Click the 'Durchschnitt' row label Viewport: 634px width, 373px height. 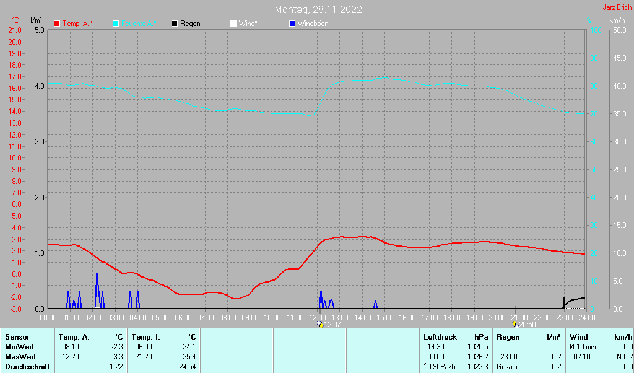click(27, 367)
